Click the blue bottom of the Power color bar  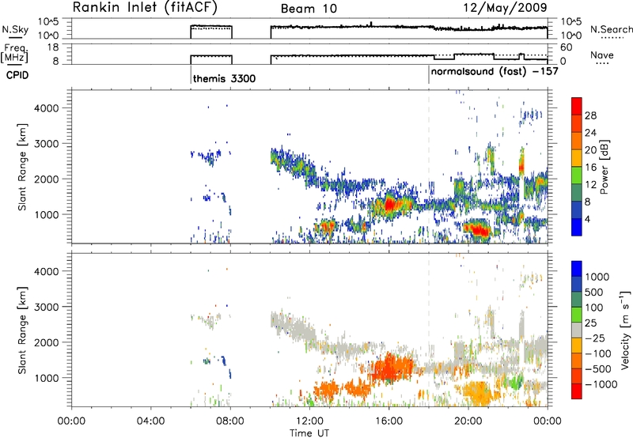577,228
